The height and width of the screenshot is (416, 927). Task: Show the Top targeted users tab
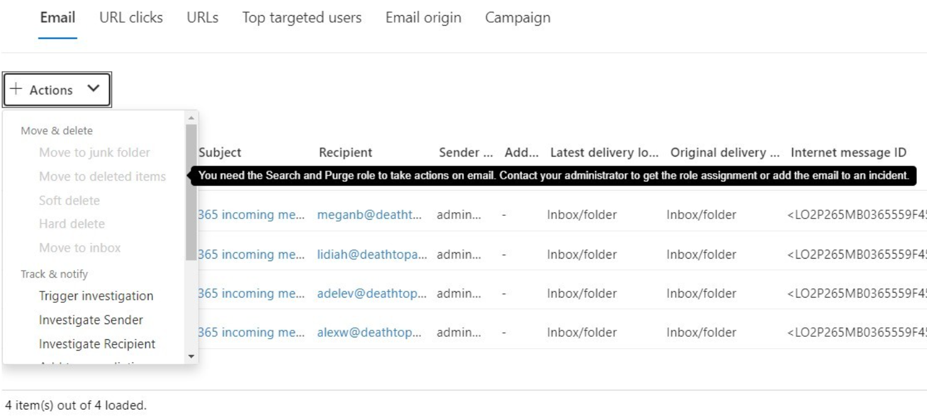(x=301, y=18)
